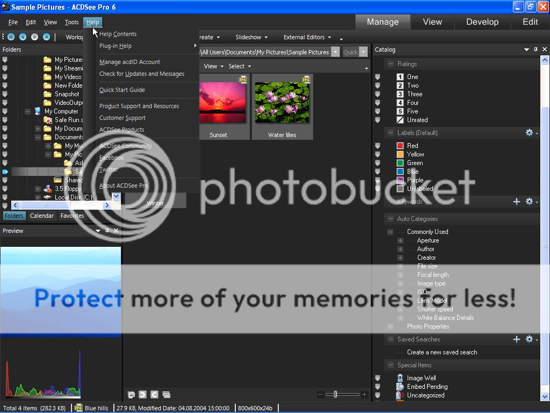Toggle Easy-Select indicator for rating Two
550x413 pixels.
click(x=378, y=86)
